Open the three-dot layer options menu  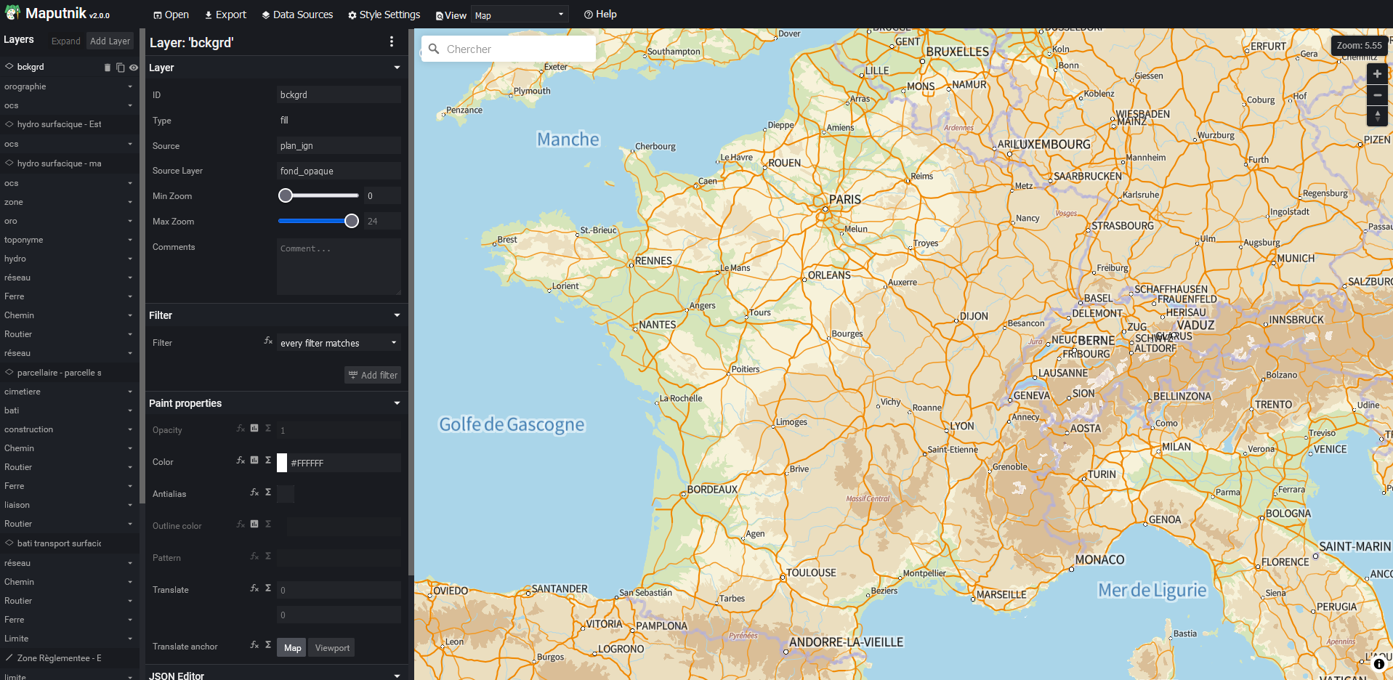pyautogui.click(x=392, y=42)
